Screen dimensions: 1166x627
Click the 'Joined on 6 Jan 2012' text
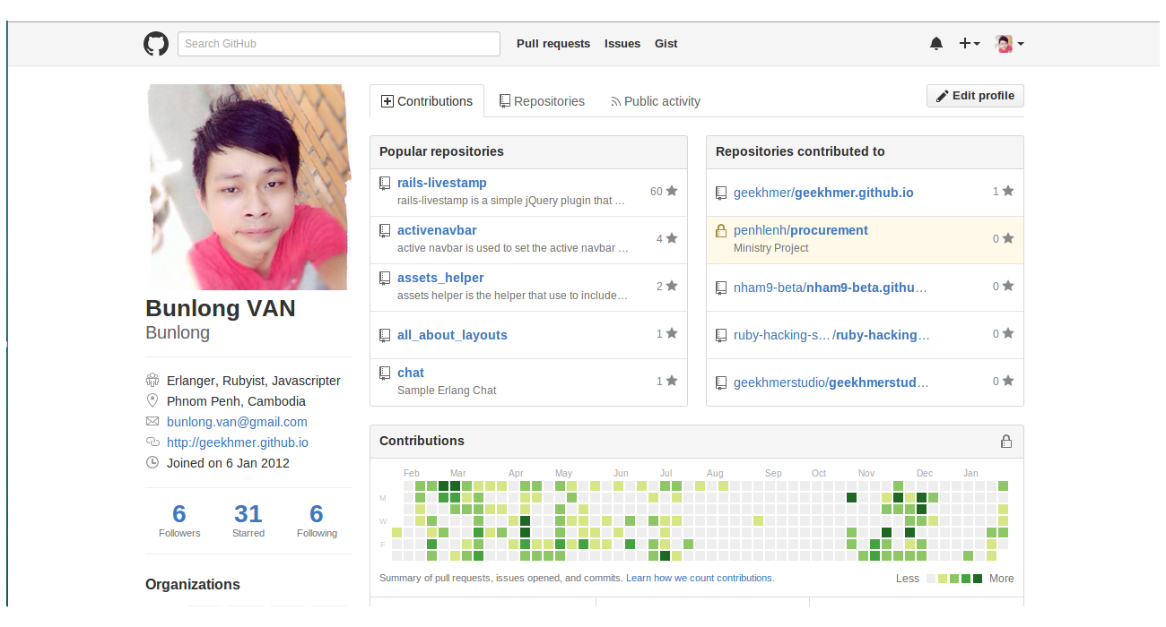[228, 463]
